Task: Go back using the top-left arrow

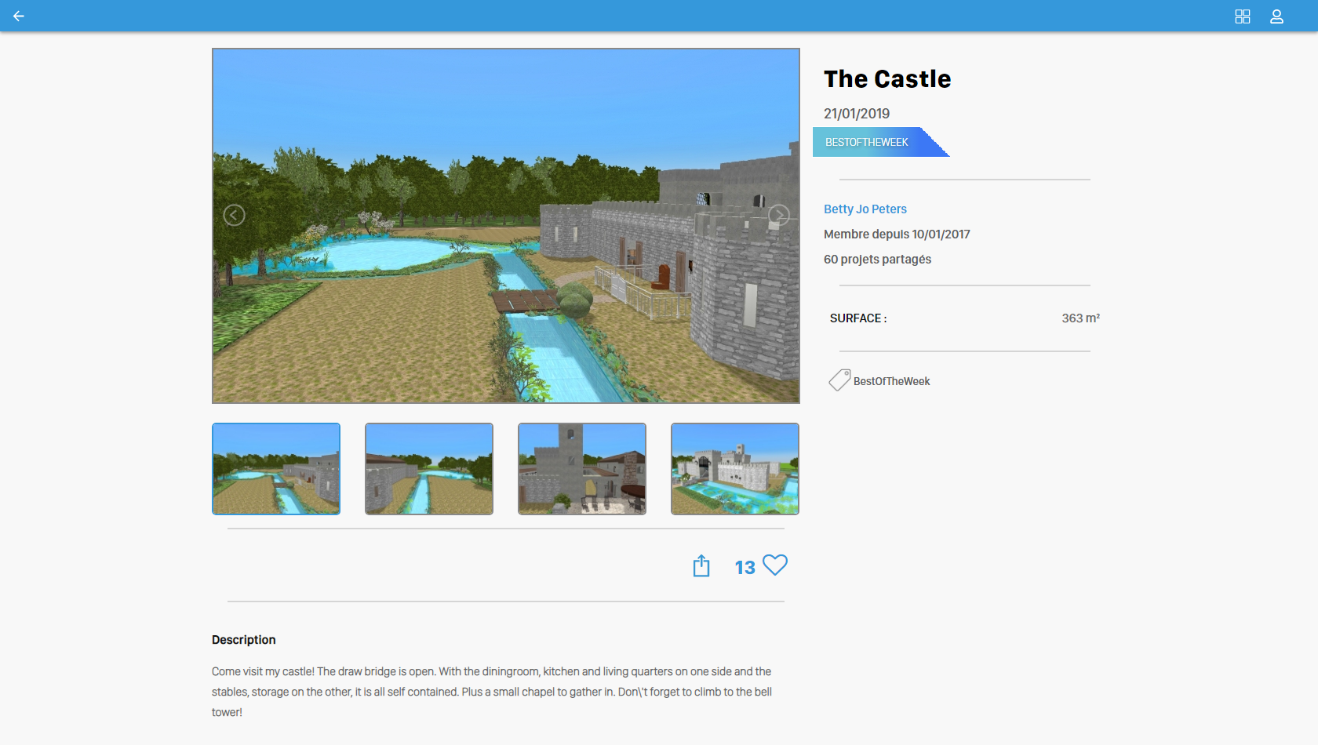Action: pos(19,16)
